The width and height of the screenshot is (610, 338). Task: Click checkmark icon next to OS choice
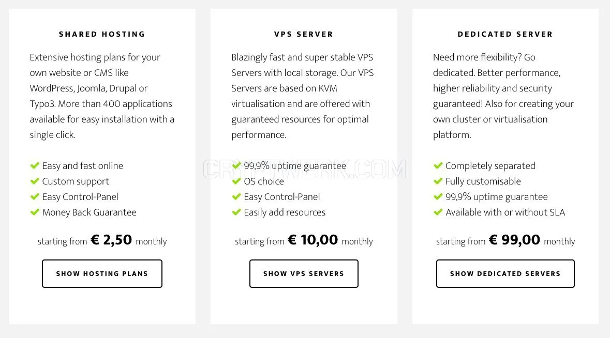236,181
